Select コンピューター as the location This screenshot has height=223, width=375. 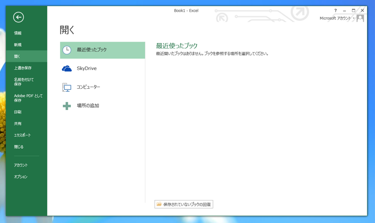[x=102, y=87]
